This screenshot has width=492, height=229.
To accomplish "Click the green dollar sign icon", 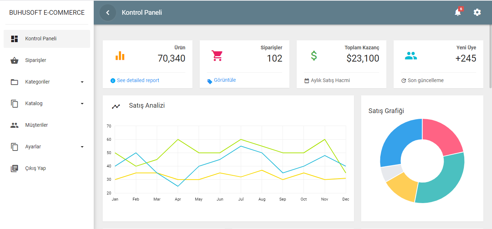I will pyautogui.click(x=314, y=56).
